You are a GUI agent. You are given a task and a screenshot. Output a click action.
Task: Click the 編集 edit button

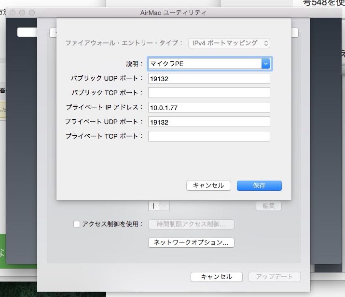pos(269,206)
